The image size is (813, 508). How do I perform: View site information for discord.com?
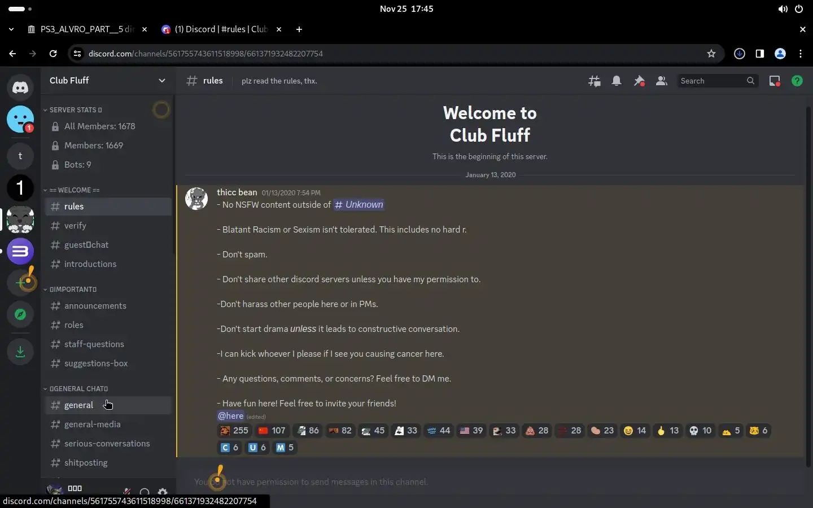(x=77, y=54)
